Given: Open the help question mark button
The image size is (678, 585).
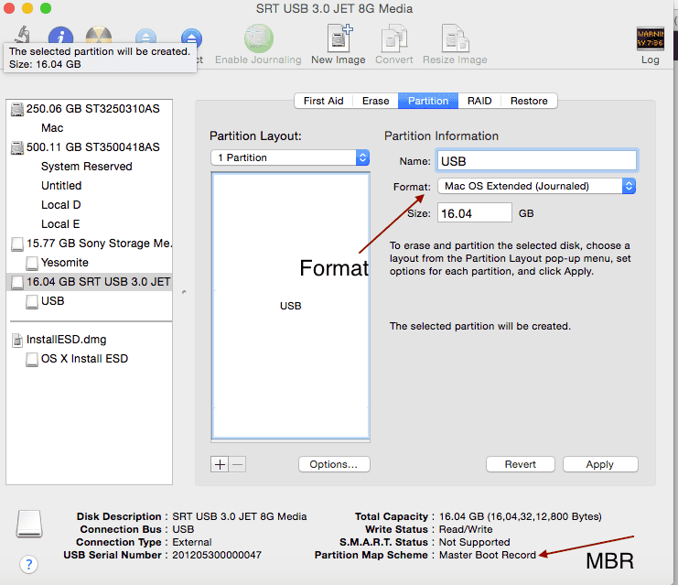Looking at the screenshot, I should coord(28,563).
